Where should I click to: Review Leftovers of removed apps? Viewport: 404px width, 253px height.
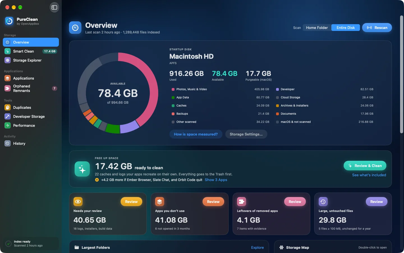(295, 202)
